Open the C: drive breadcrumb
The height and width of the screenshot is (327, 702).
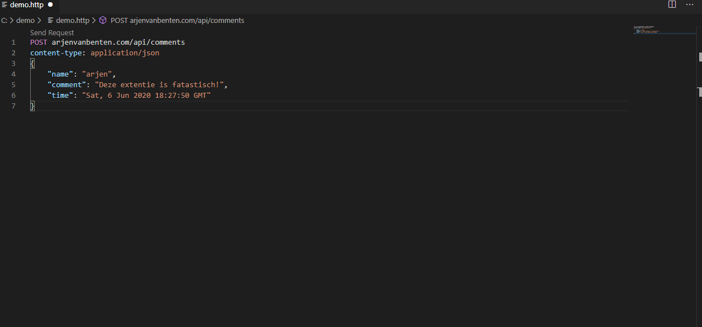tap(4, 21)
